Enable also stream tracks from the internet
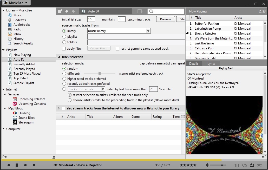The width and height of the screenshot is (268, 170). pyautogui.click(x=63, y=108)
